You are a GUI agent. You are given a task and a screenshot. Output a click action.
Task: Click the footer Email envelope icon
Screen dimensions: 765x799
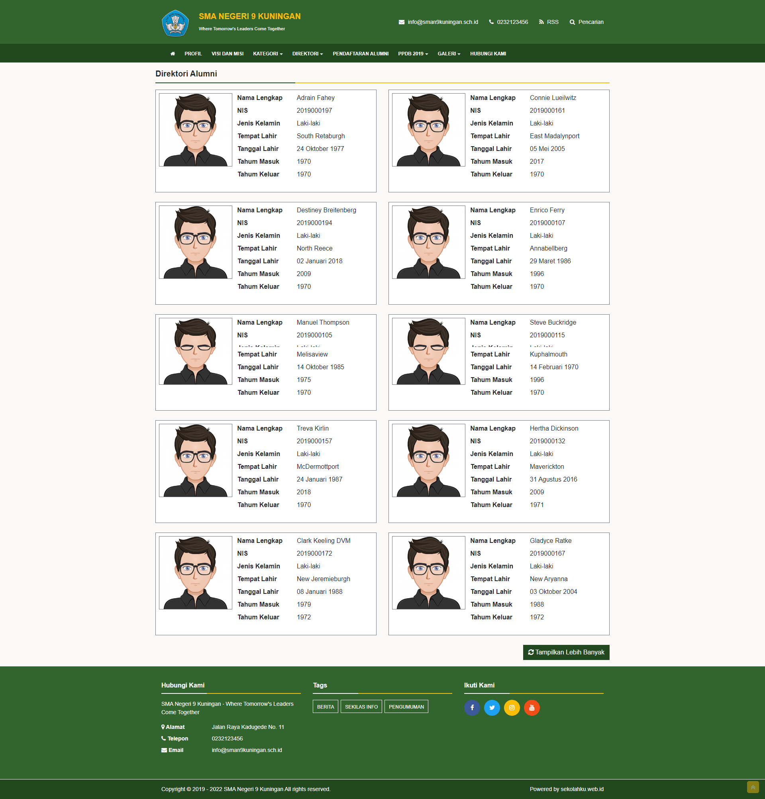pos(164,750)
